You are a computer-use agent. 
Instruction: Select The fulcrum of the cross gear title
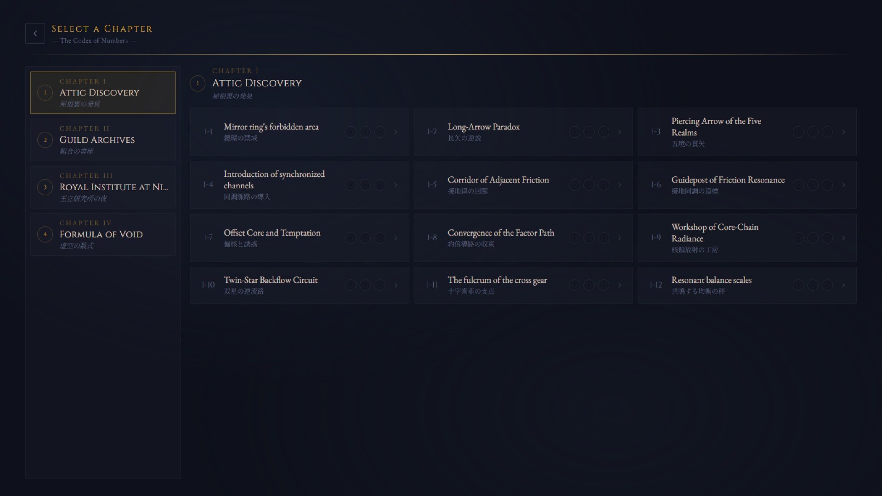pyautogui.click(x=498, y=280)
